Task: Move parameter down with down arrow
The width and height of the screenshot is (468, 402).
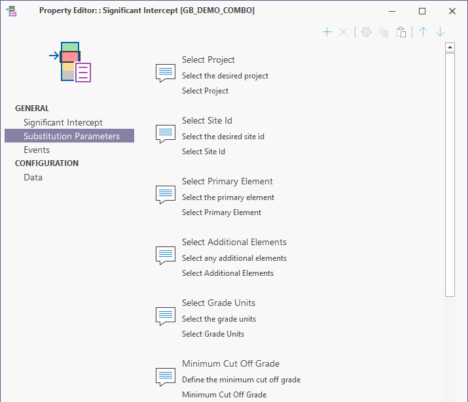Action: point(441,32)
